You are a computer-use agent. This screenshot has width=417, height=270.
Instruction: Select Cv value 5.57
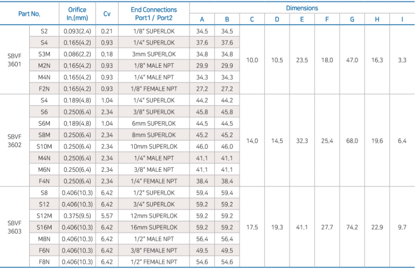(107, 216)
